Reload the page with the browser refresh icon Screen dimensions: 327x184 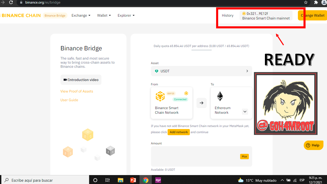click(x=11, y=2)
